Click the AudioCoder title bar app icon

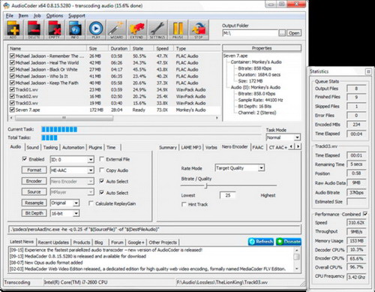tap(7, 5)
